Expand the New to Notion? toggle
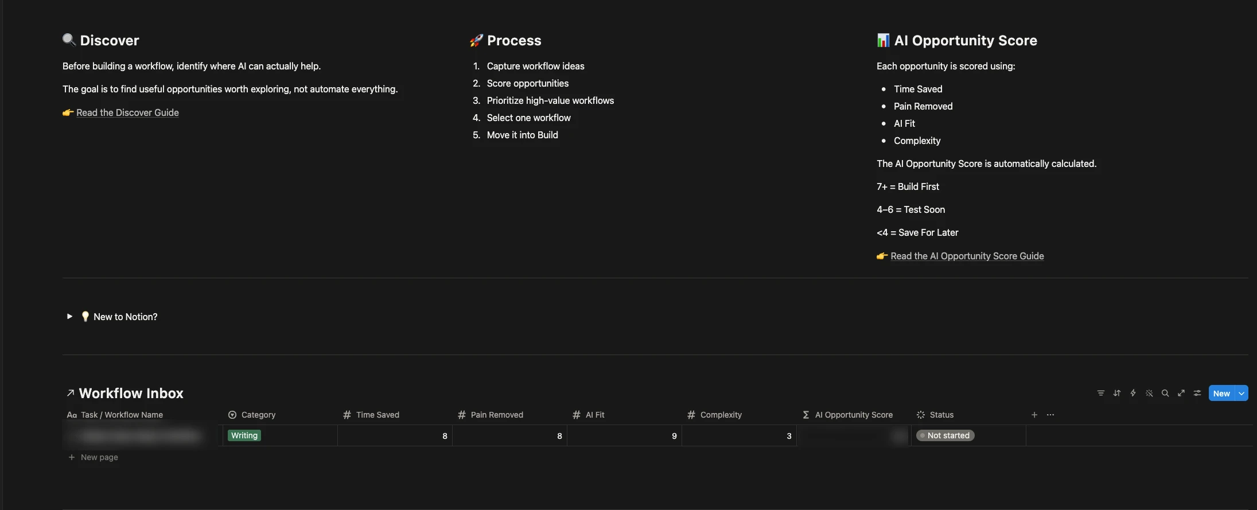 69,316
